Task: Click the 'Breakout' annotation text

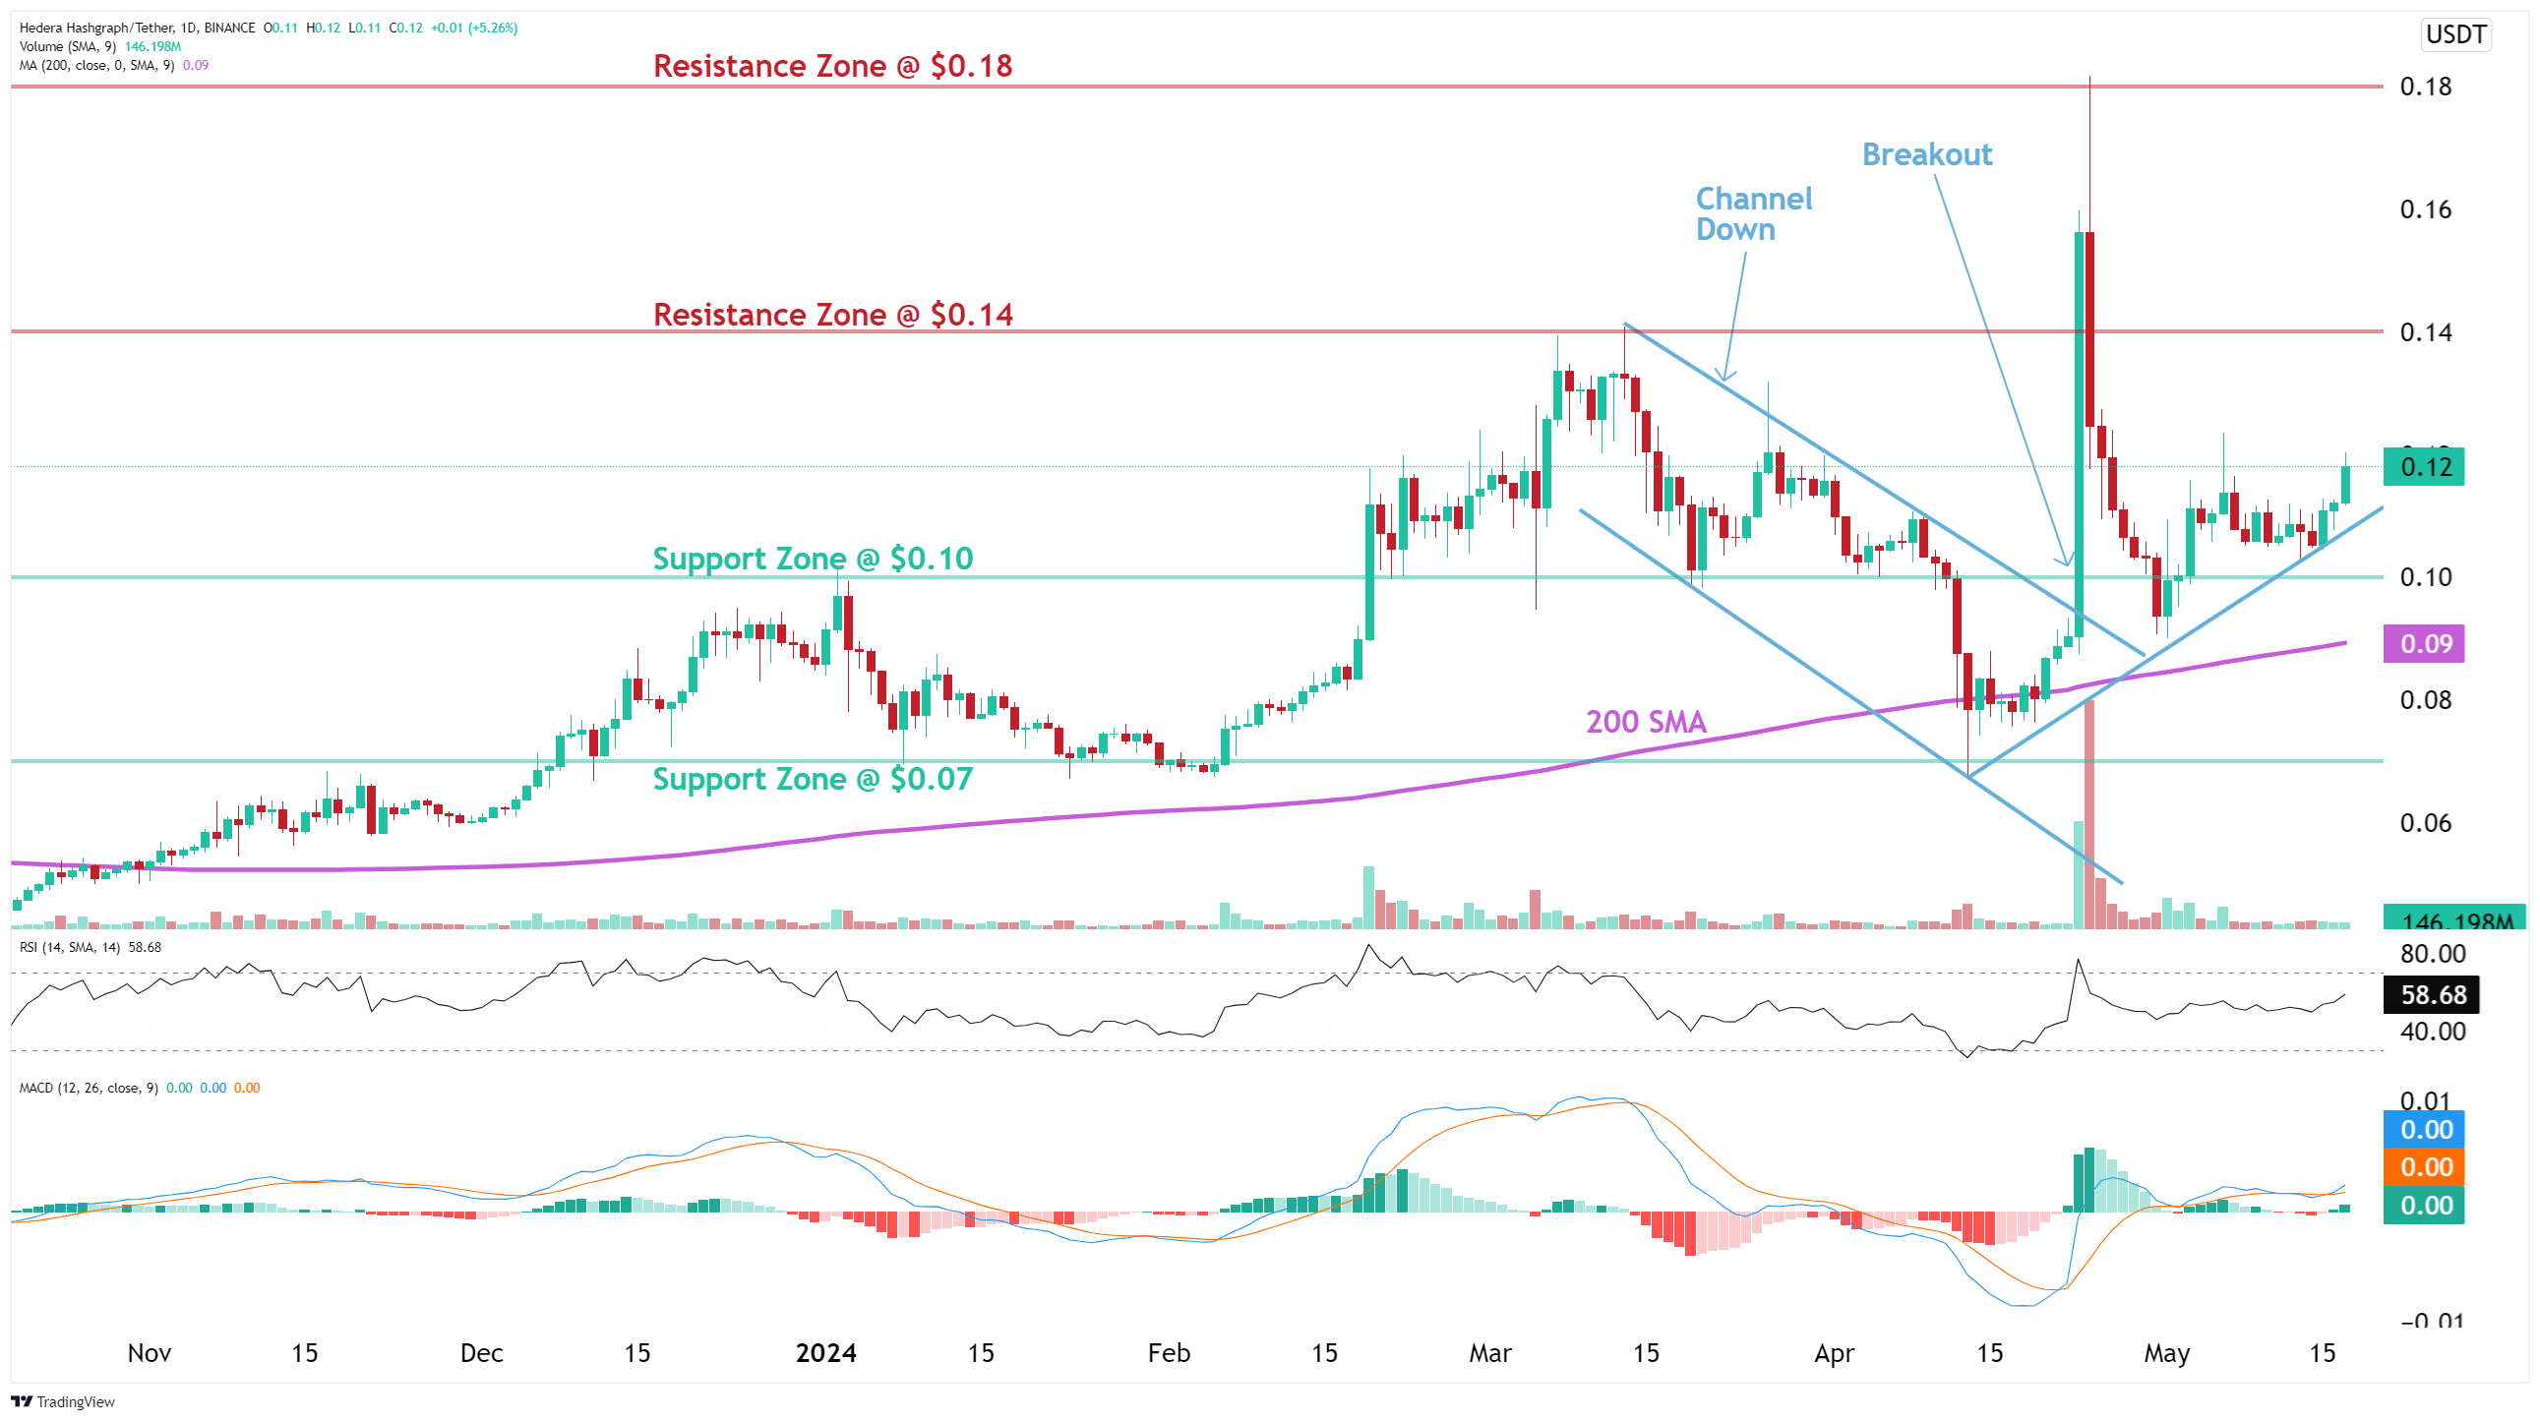Action: tap(1927, 154)
